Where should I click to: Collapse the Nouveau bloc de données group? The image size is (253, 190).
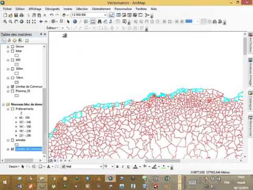tap(3, 104)
